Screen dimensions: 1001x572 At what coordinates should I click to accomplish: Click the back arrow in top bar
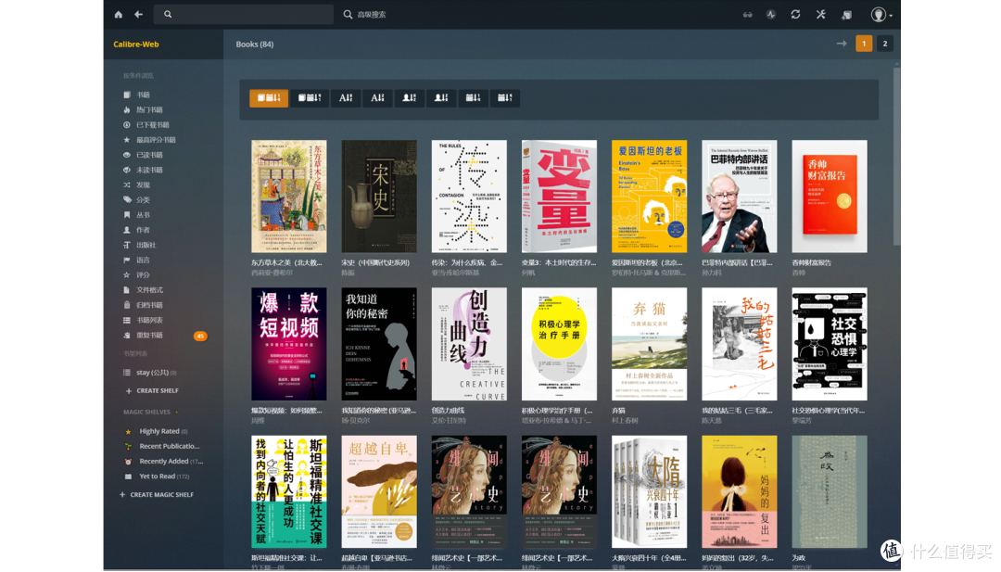tap(138, 14)
